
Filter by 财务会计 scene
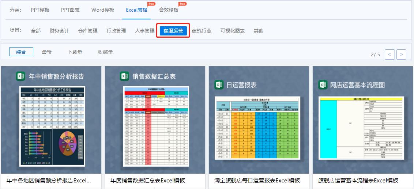59,31
